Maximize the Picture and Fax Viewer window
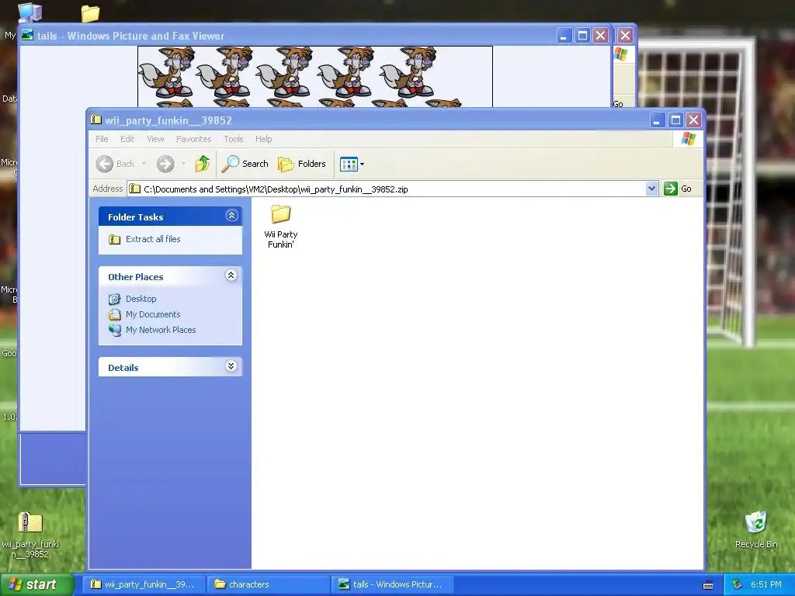 [x=582, y=36]
